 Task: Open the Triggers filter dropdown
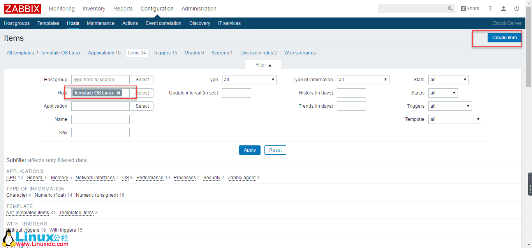[450, 106]
